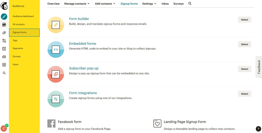Screen dimensions: 262x133
Task: Open the Integrations grid icon
Action: (x=4, y=65)
